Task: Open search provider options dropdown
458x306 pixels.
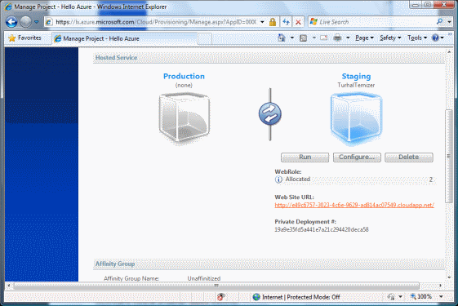Action: pos(449,22)
